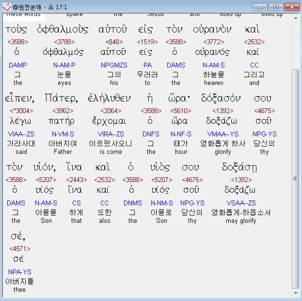
Task: Click Strong's number <848>
Action: pos(114,42)
